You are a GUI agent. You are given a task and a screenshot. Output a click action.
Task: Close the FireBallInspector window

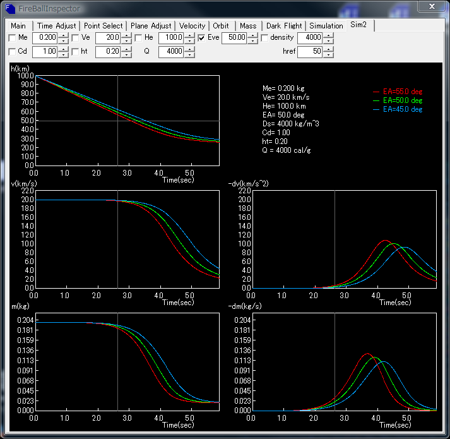click(431, 7)
